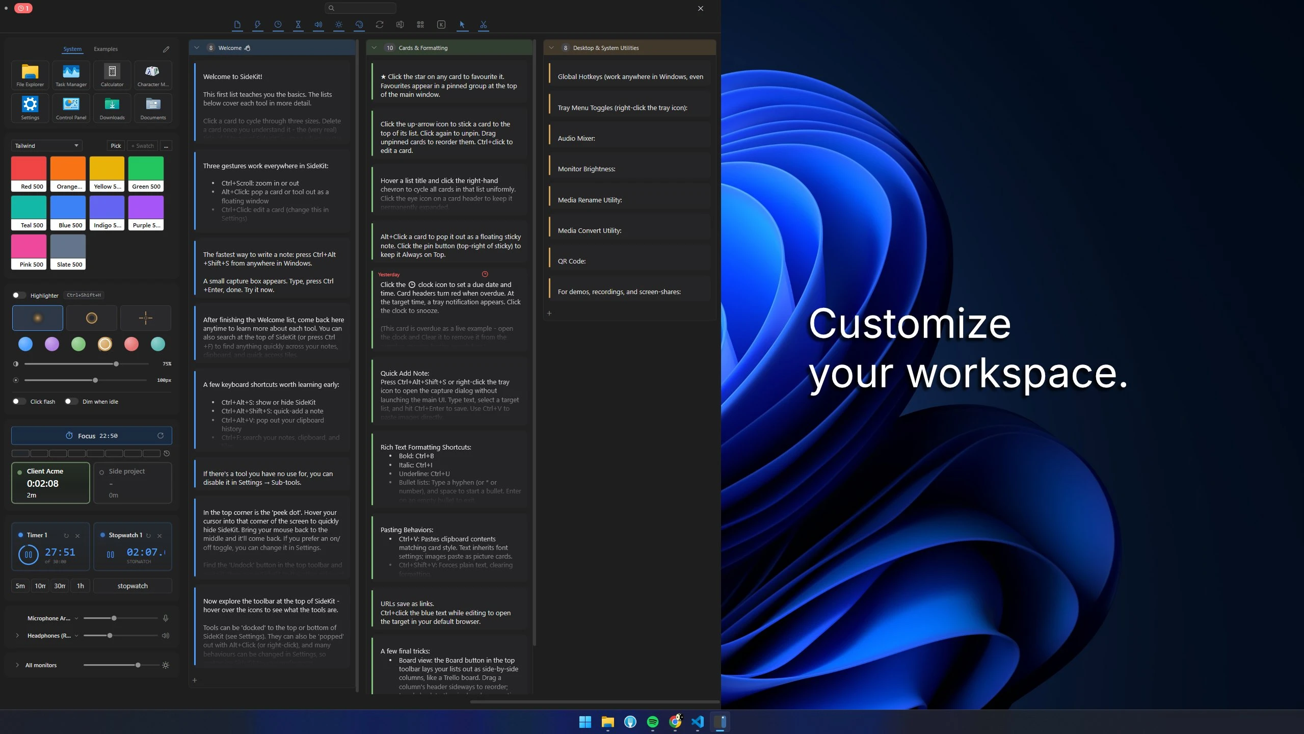The image size is (1304, 734).
Task: Enable the Highlighter toggle
Action: [x=19, y=295]
